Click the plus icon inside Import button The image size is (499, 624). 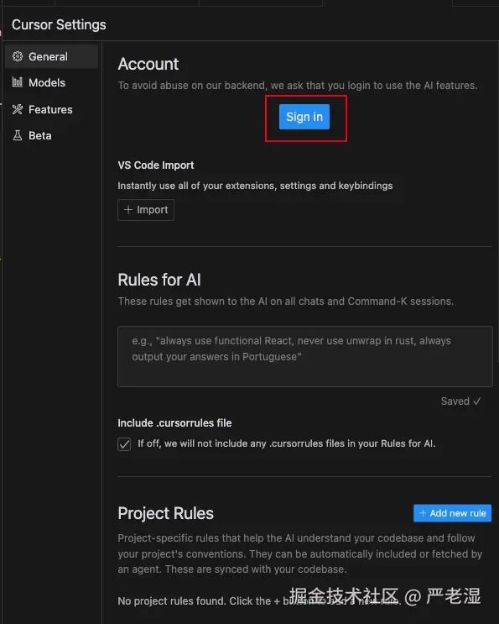pos(128,209)
